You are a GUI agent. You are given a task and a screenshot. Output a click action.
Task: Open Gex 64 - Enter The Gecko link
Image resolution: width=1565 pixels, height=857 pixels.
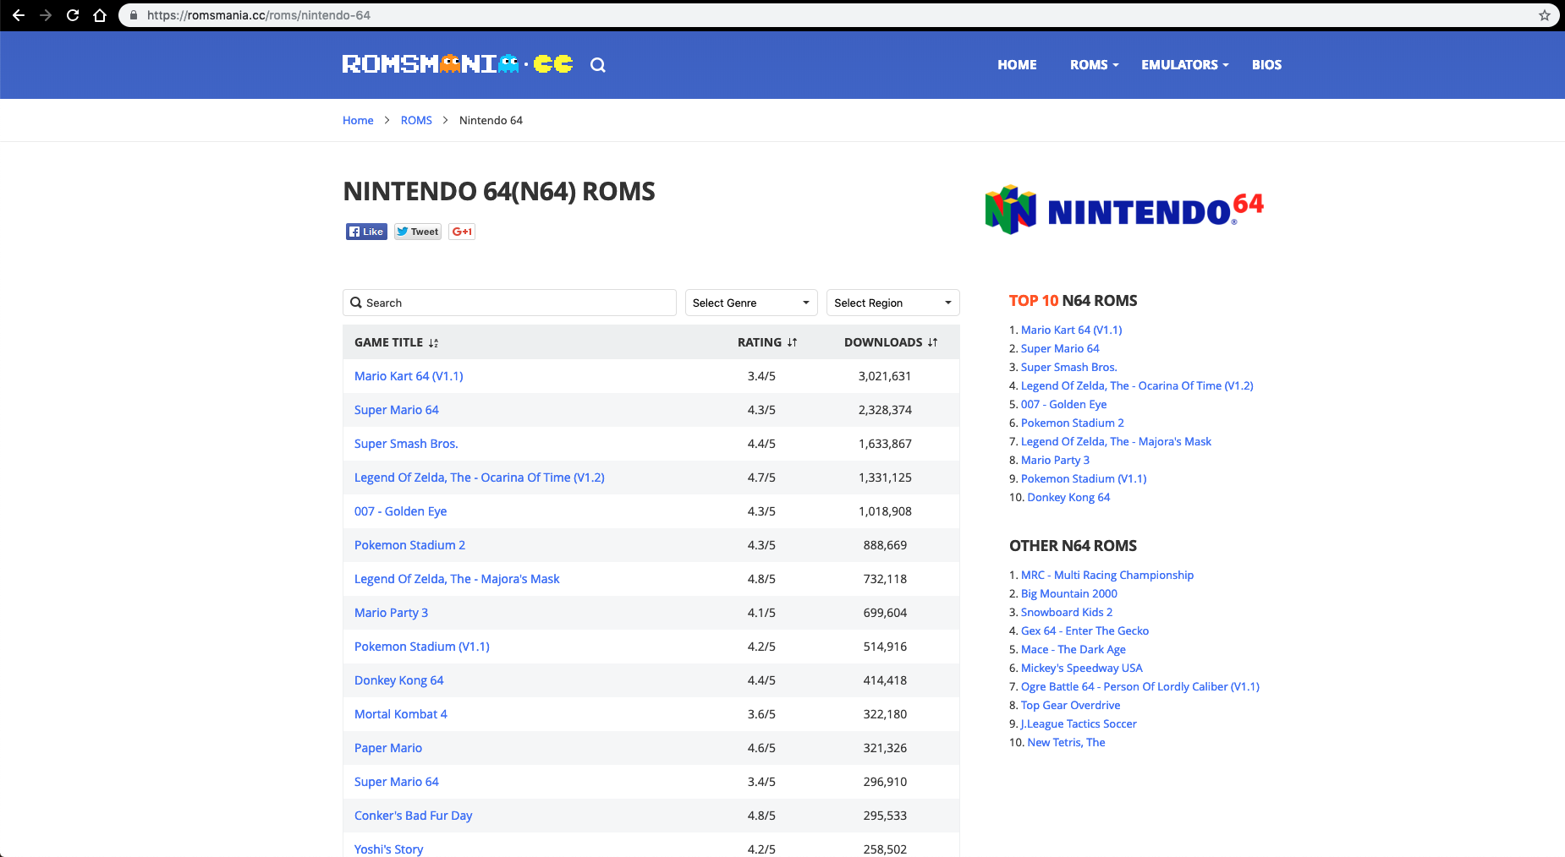click(1085, 630)
